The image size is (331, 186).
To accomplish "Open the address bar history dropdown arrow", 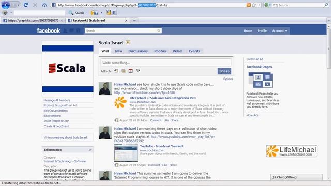I will point(259,5).
